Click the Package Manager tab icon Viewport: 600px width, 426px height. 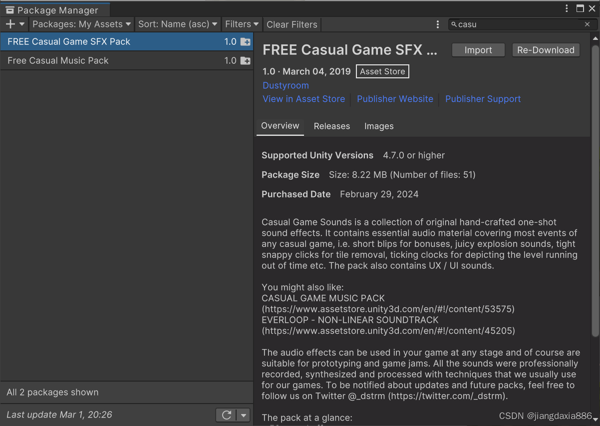(x=10, y=10)
